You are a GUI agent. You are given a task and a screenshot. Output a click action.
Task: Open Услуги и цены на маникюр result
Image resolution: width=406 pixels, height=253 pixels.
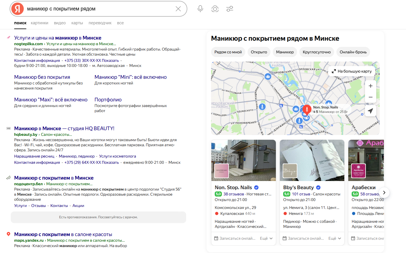pos(58,38)
